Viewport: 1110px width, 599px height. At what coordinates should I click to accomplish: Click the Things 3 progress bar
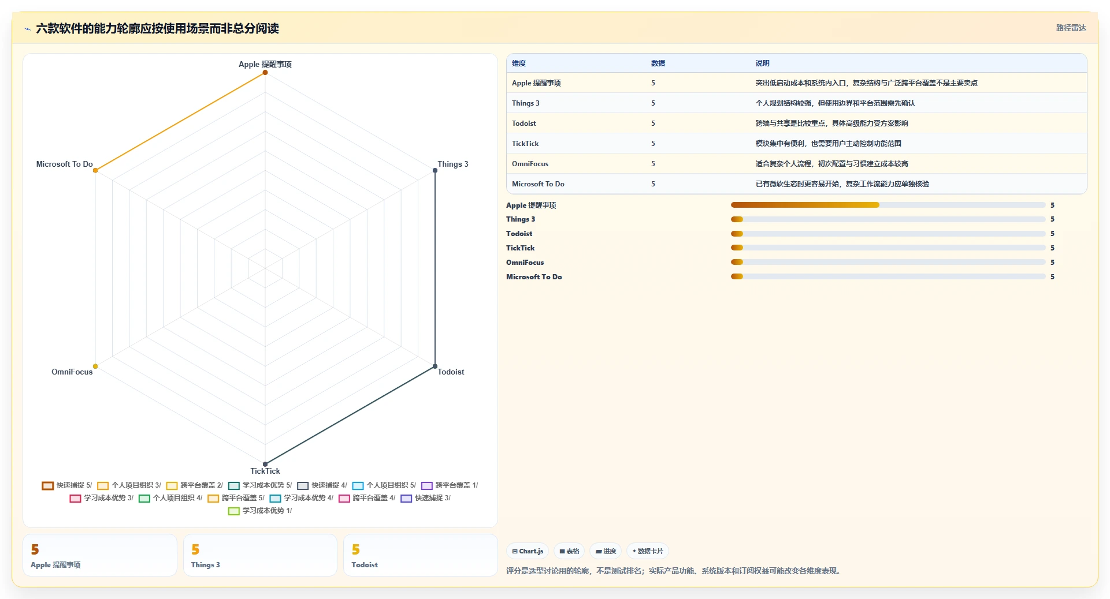tap(888, 219)
